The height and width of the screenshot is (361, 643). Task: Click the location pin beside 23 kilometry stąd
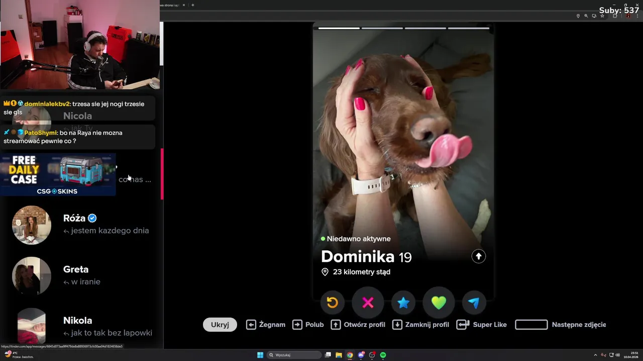[x=325, y=272]
